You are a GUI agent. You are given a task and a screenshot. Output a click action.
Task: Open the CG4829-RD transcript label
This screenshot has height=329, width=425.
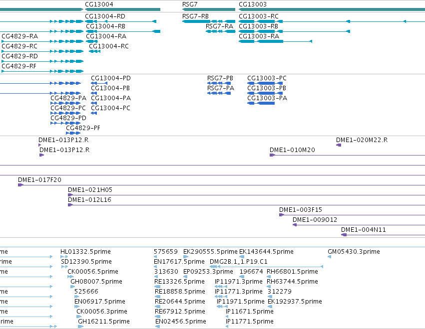click(x=20, y=56)
